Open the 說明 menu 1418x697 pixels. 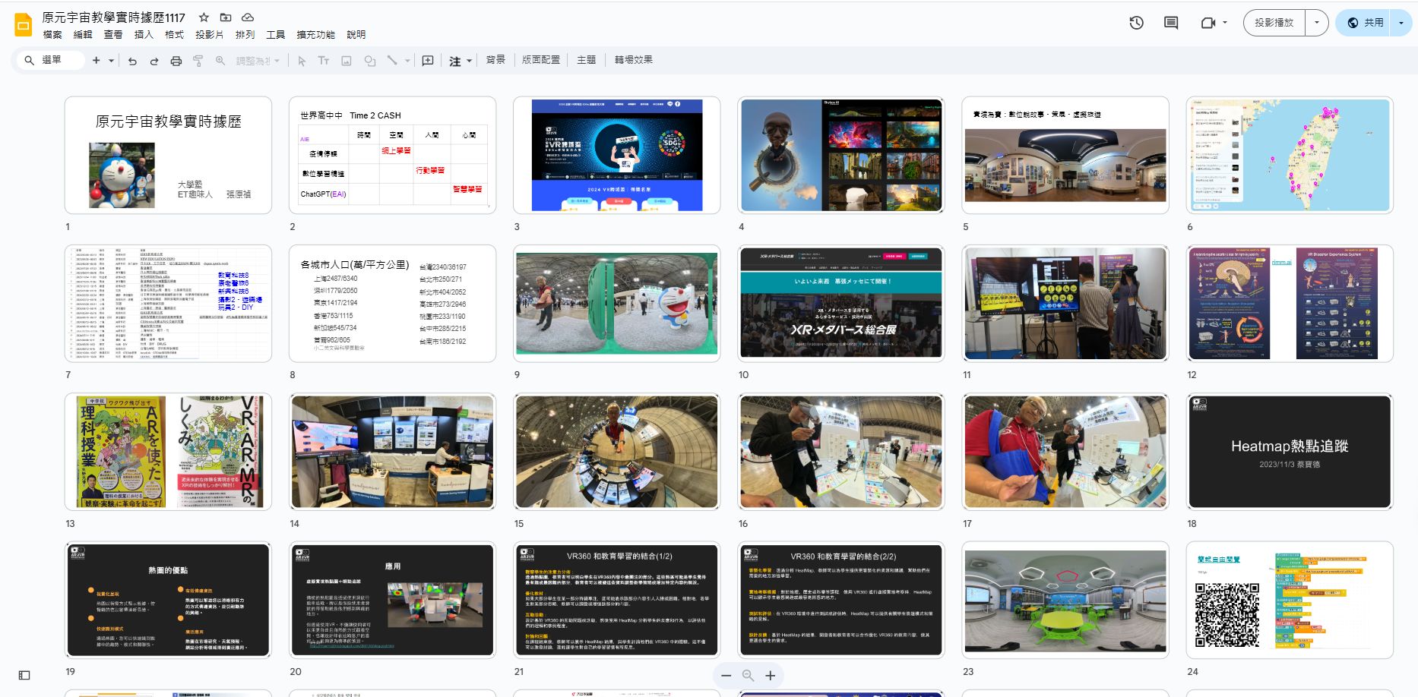tap(356, 35)
